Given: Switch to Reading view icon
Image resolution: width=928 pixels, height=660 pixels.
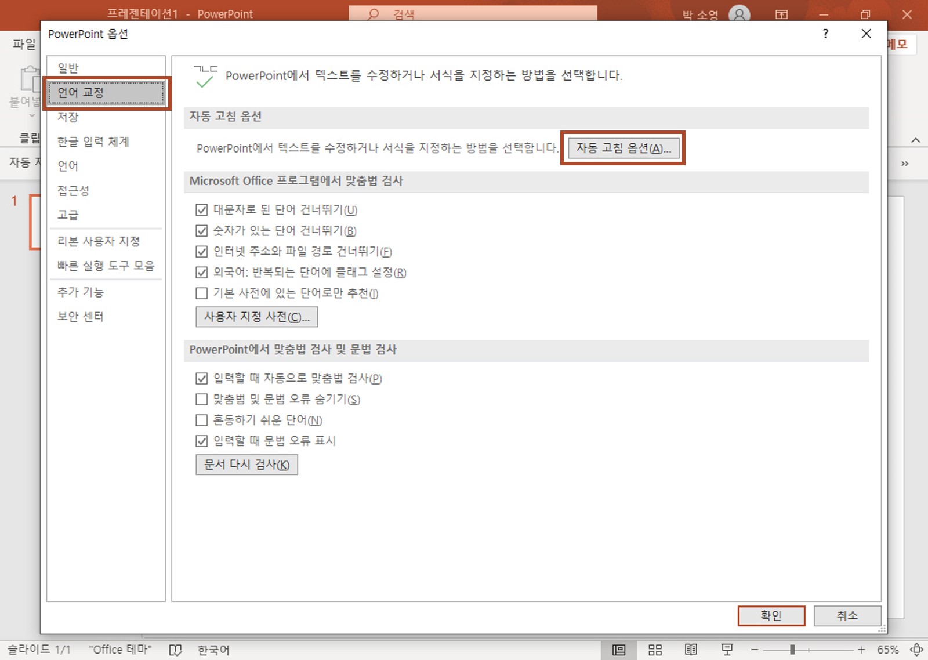Looking at the screenshot, I should (x=691, y=650).
